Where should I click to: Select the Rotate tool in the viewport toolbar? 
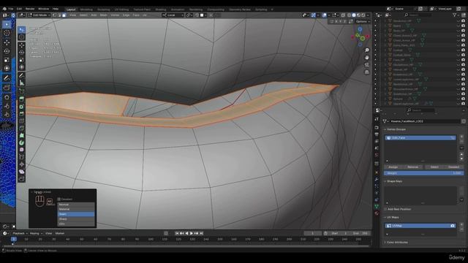click(21, 52)
